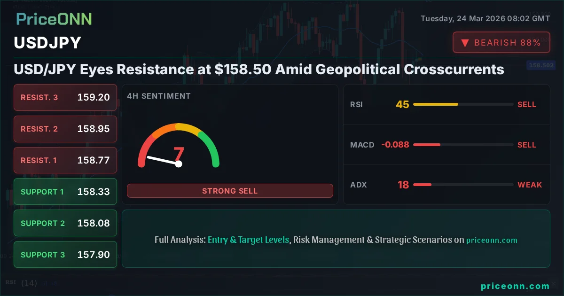
Task: Select the Support 3 level 157.90
Action: (x=65, y=255)
